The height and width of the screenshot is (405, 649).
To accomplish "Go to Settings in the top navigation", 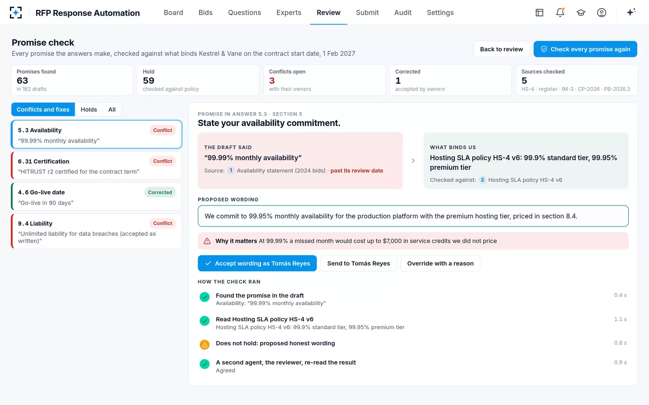I will [440, 13].
